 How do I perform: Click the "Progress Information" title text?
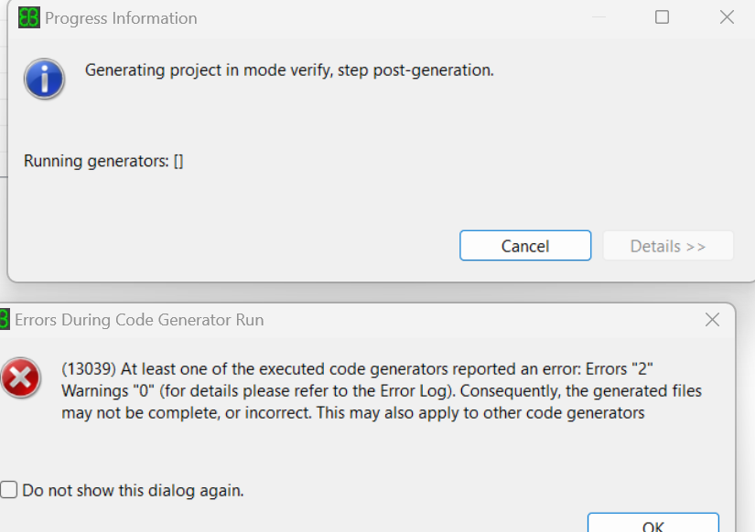pos(121,18)
